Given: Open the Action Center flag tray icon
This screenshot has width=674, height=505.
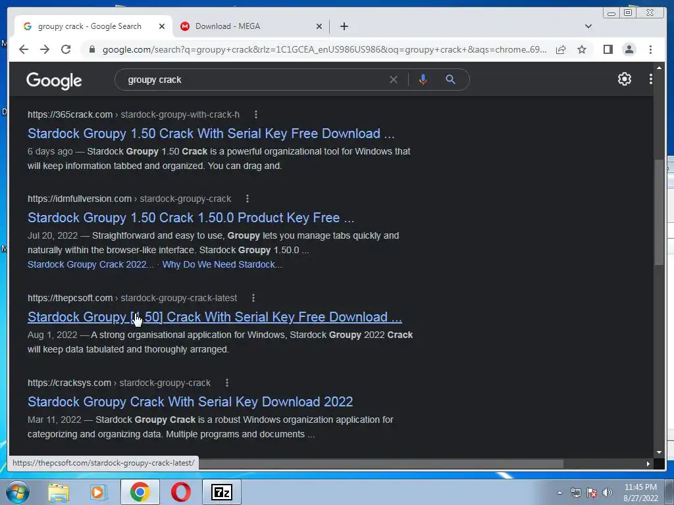Looking at the screenshot, I should (592, 493).
